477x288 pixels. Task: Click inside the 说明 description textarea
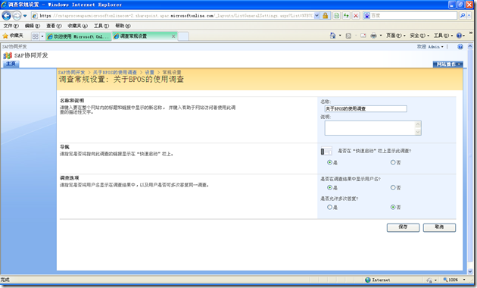click(370, 128)
